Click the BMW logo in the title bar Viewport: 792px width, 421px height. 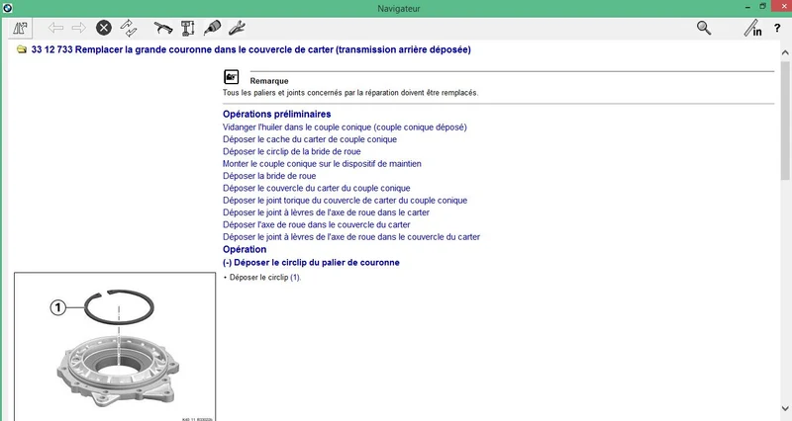(7, 8)
